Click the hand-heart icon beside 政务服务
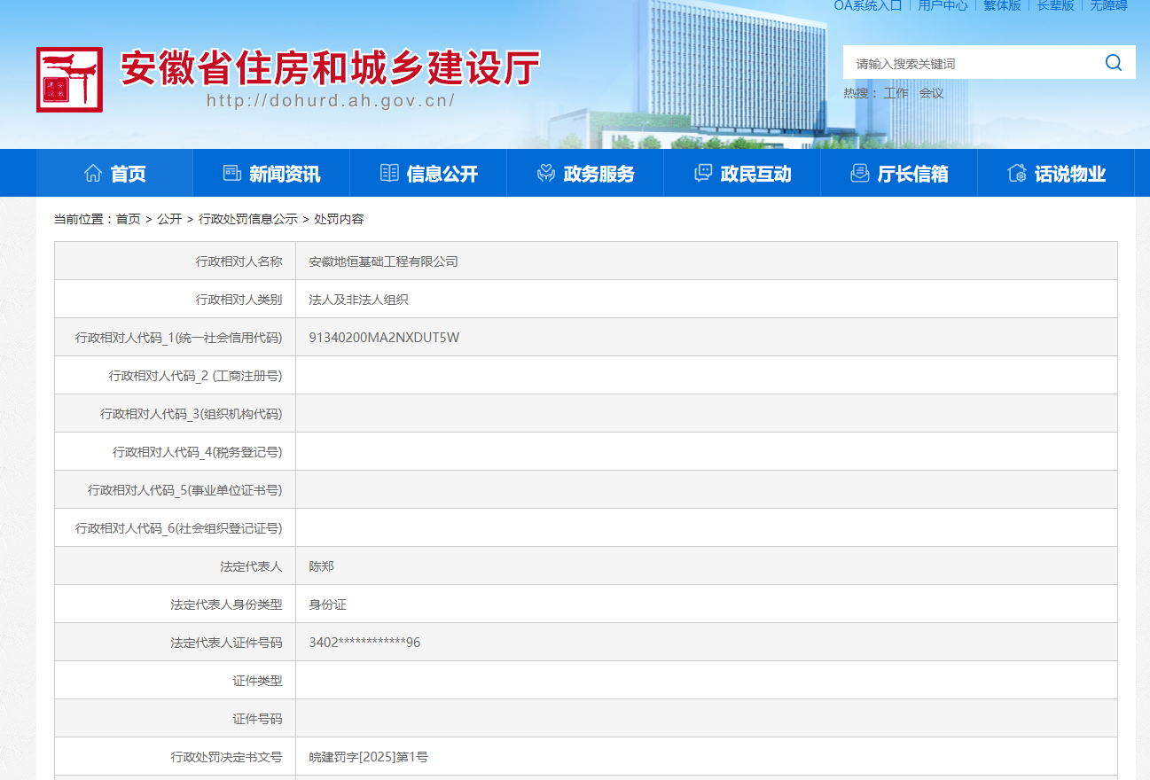 546,174
